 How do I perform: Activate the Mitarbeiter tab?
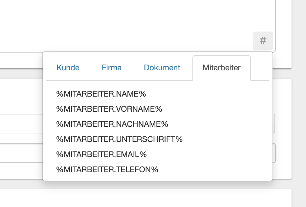click(x=222, y=68)
